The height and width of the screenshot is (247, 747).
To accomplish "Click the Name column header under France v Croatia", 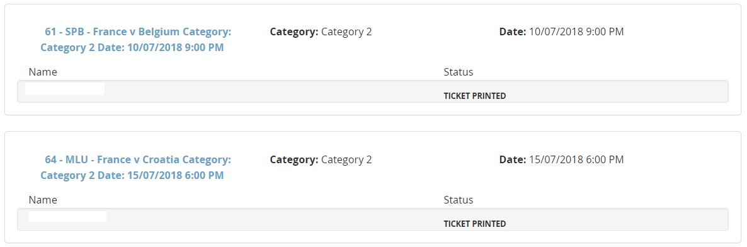I will [x=43, y=200].
